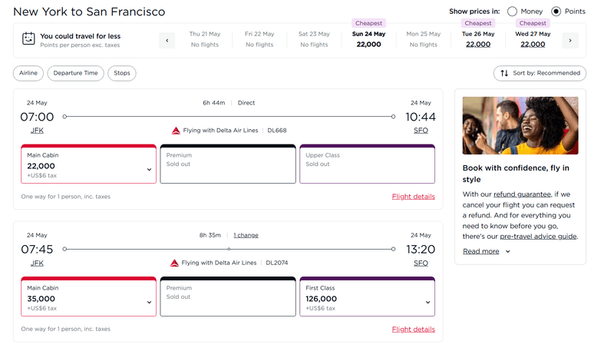Viewport: 591px width, 348px height.
Task: Expand First Class 126,000 points fare
Action: tap(427, 302)
